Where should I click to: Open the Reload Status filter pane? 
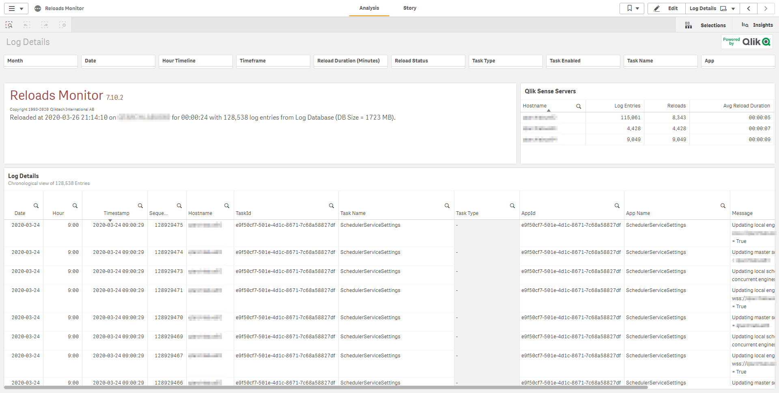(428, 61)
